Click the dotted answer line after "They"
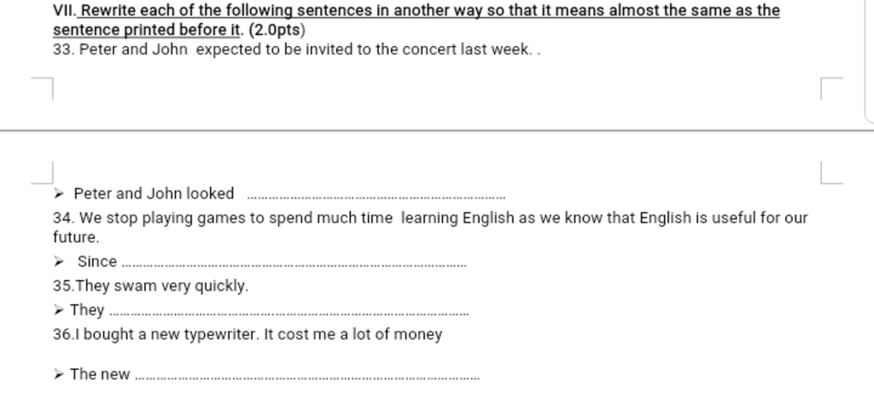 (x=290, y=312)
